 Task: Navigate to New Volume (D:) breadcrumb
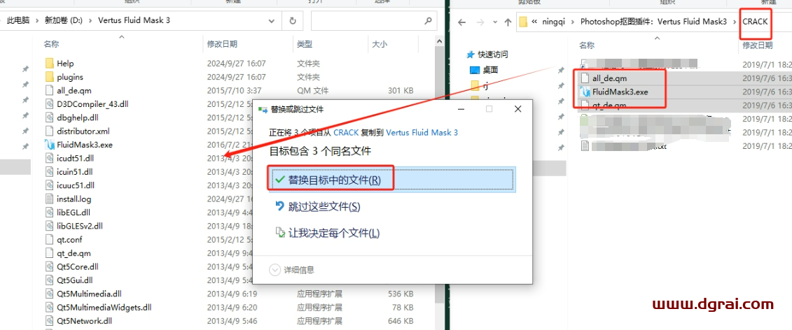64,21
